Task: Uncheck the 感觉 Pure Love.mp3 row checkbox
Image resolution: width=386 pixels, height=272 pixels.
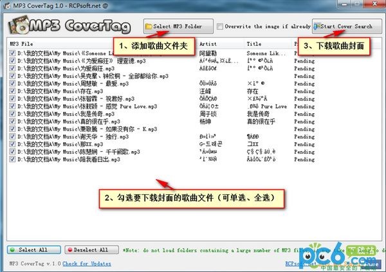Action: pyautogui.click(x=12, y=106)
